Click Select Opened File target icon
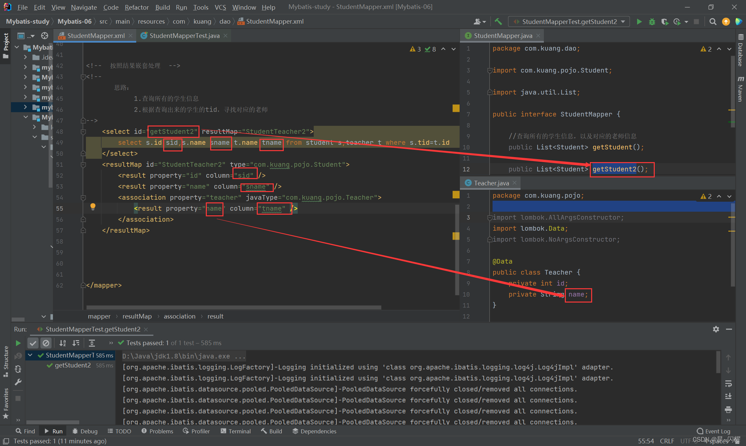746x446 pixels. pyautogui.click(x=45, y=36)
